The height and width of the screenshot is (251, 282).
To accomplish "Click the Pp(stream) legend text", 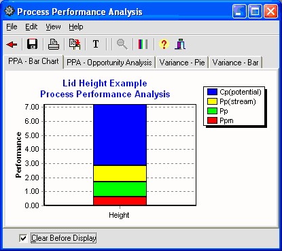I will (238, 101).
